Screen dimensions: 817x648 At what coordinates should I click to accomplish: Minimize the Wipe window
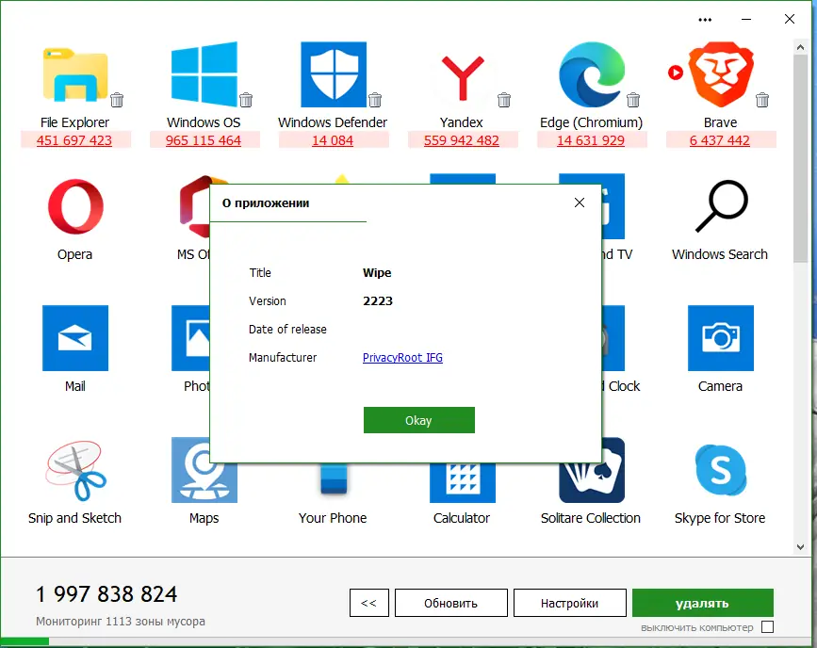(746, 19)
